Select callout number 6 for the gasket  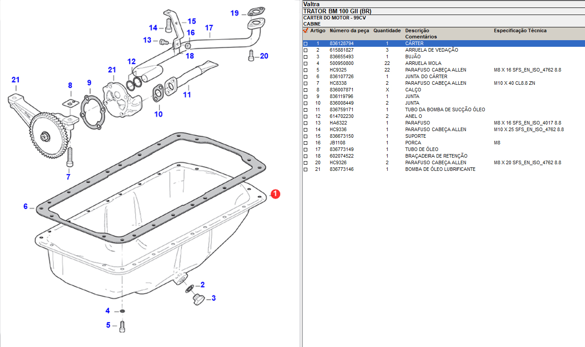[26, 207]
